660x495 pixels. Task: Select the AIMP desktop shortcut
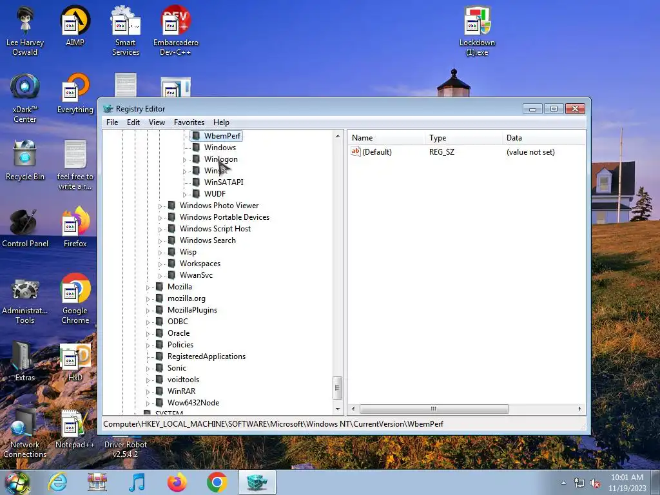[75, 26]
